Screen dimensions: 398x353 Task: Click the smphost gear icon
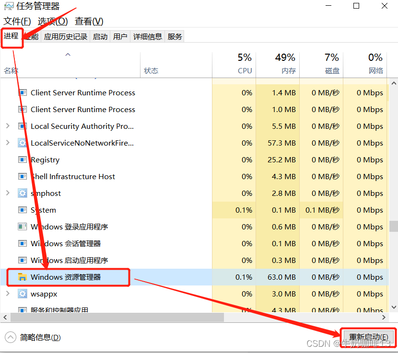click(x=23, y=193)
